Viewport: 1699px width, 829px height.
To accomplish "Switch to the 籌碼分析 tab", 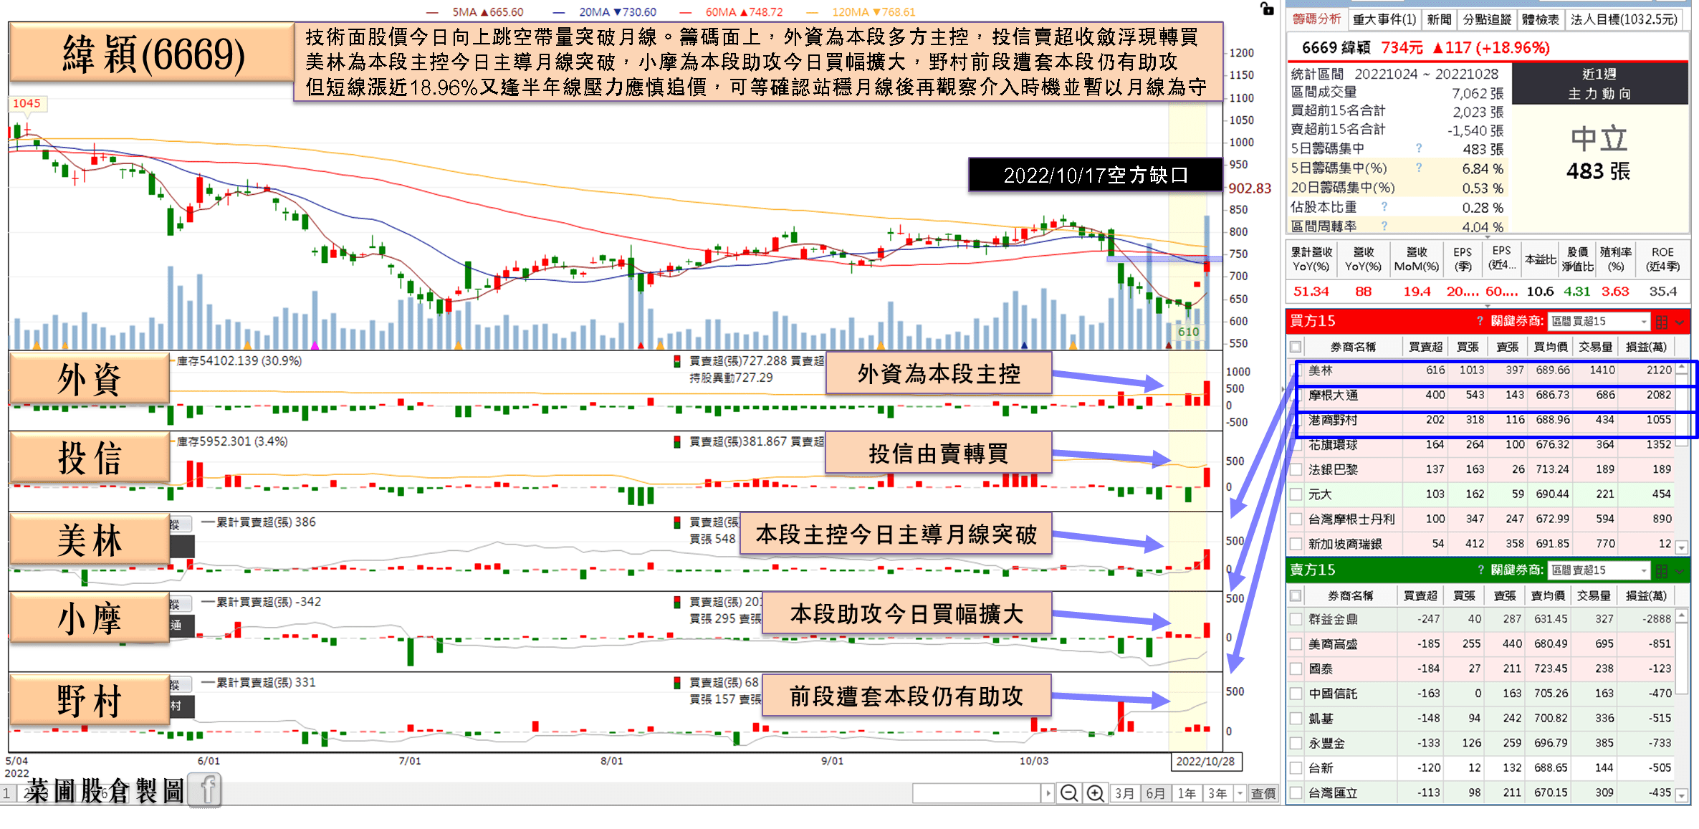I will 1316,19.
